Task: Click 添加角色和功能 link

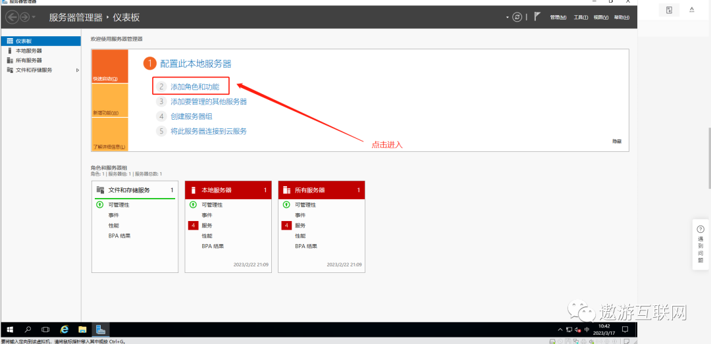Action: click(195, 87)
